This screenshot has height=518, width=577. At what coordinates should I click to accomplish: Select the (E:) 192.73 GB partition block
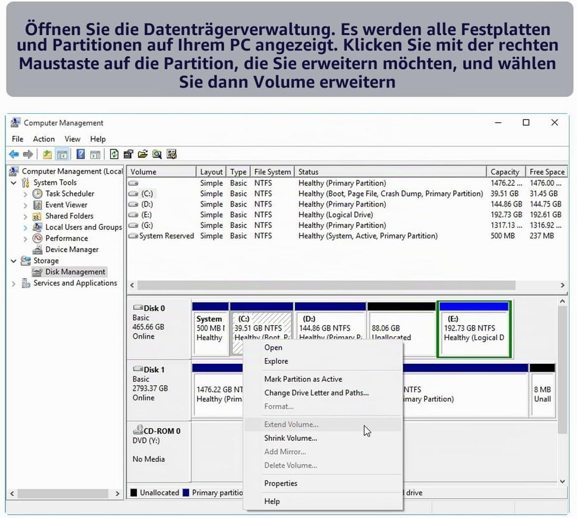coord(474,329)
